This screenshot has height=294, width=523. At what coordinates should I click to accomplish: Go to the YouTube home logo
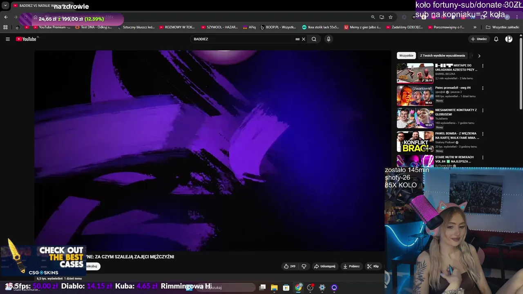(26, 39)
